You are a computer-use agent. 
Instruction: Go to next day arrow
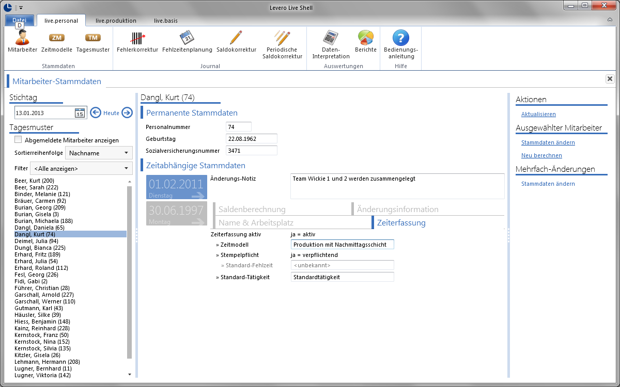pyautogui.click(x=127, y=113)
